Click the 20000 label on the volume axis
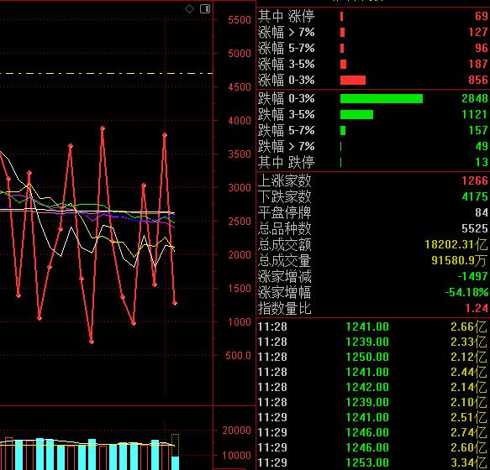Screen dimensions: 490x470 (236, 431)
